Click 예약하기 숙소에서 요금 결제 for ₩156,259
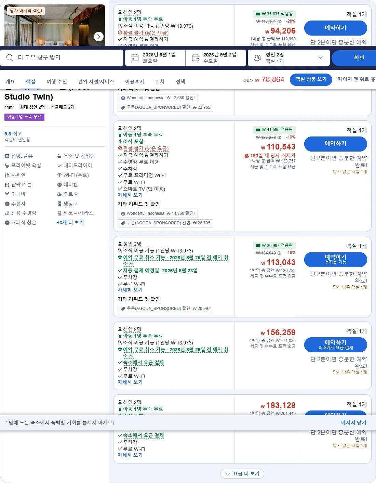This screenshot has height=483, width=376. click(x=336, y=345)
